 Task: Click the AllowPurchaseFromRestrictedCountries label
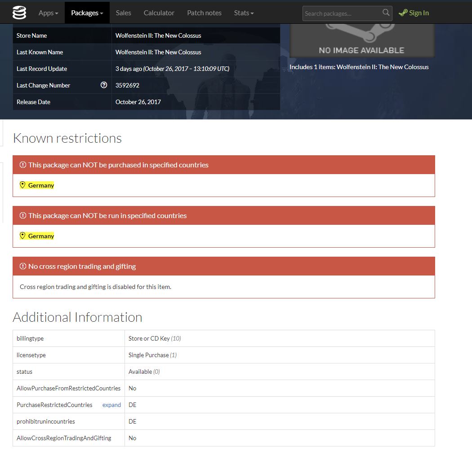(69, 388)
